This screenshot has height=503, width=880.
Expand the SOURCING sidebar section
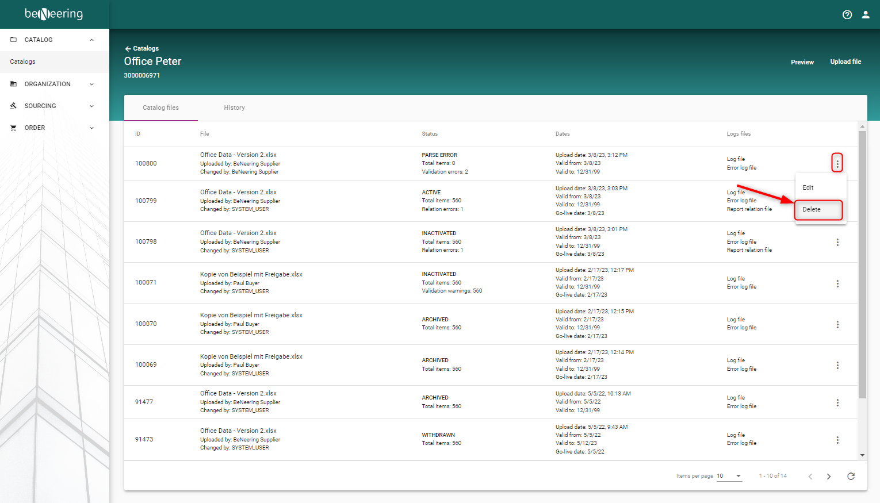91,106
